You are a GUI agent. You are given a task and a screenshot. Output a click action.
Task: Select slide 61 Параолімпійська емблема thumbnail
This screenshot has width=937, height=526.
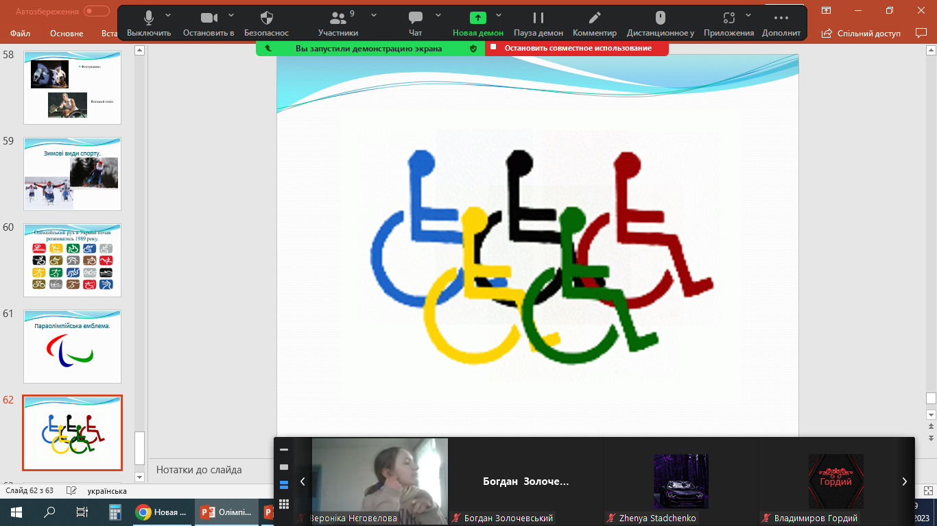point(72,347)
